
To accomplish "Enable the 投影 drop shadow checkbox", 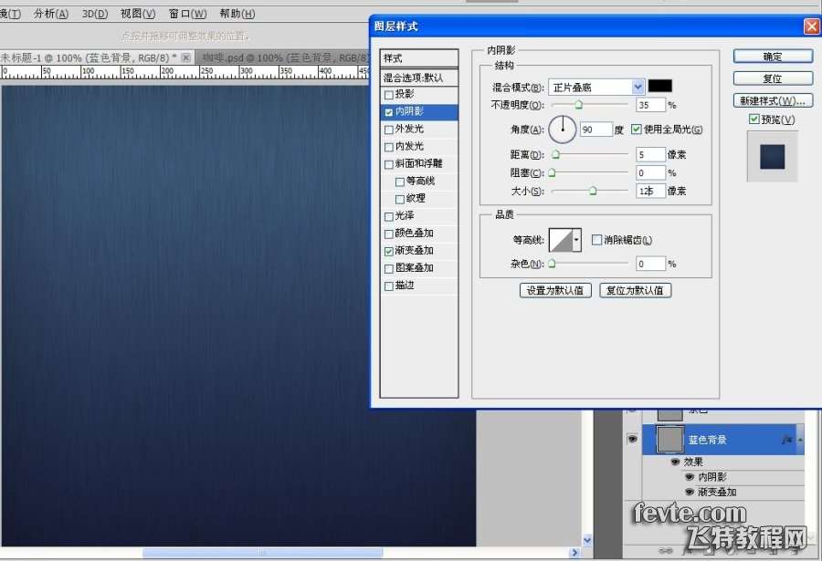I will (389, 95).
